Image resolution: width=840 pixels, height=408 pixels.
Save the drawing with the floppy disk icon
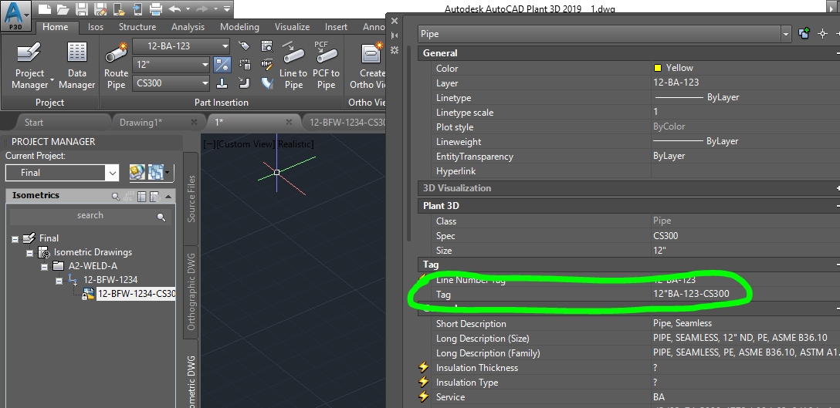[81, 8]
